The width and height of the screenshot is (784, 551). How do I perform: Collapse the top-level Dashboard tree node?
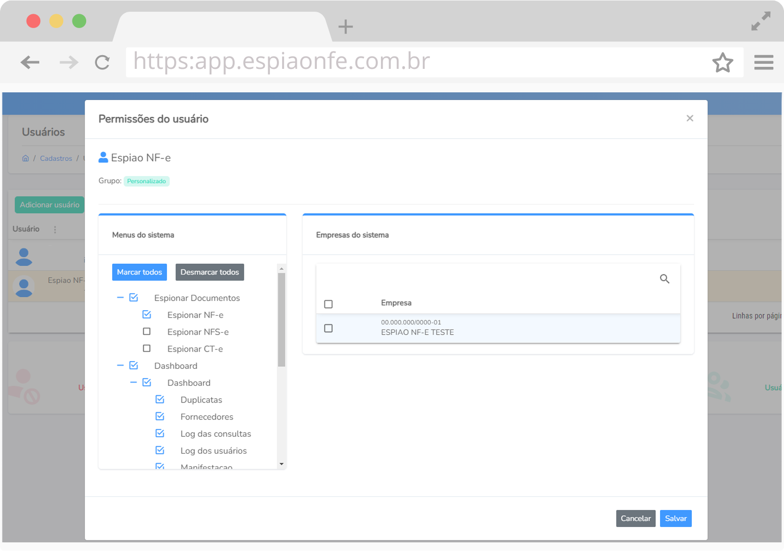click(120, 365)
